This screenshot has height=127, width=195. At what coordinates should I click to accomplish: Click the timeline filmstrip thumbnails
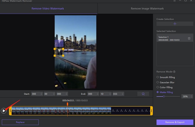[81, 111]
